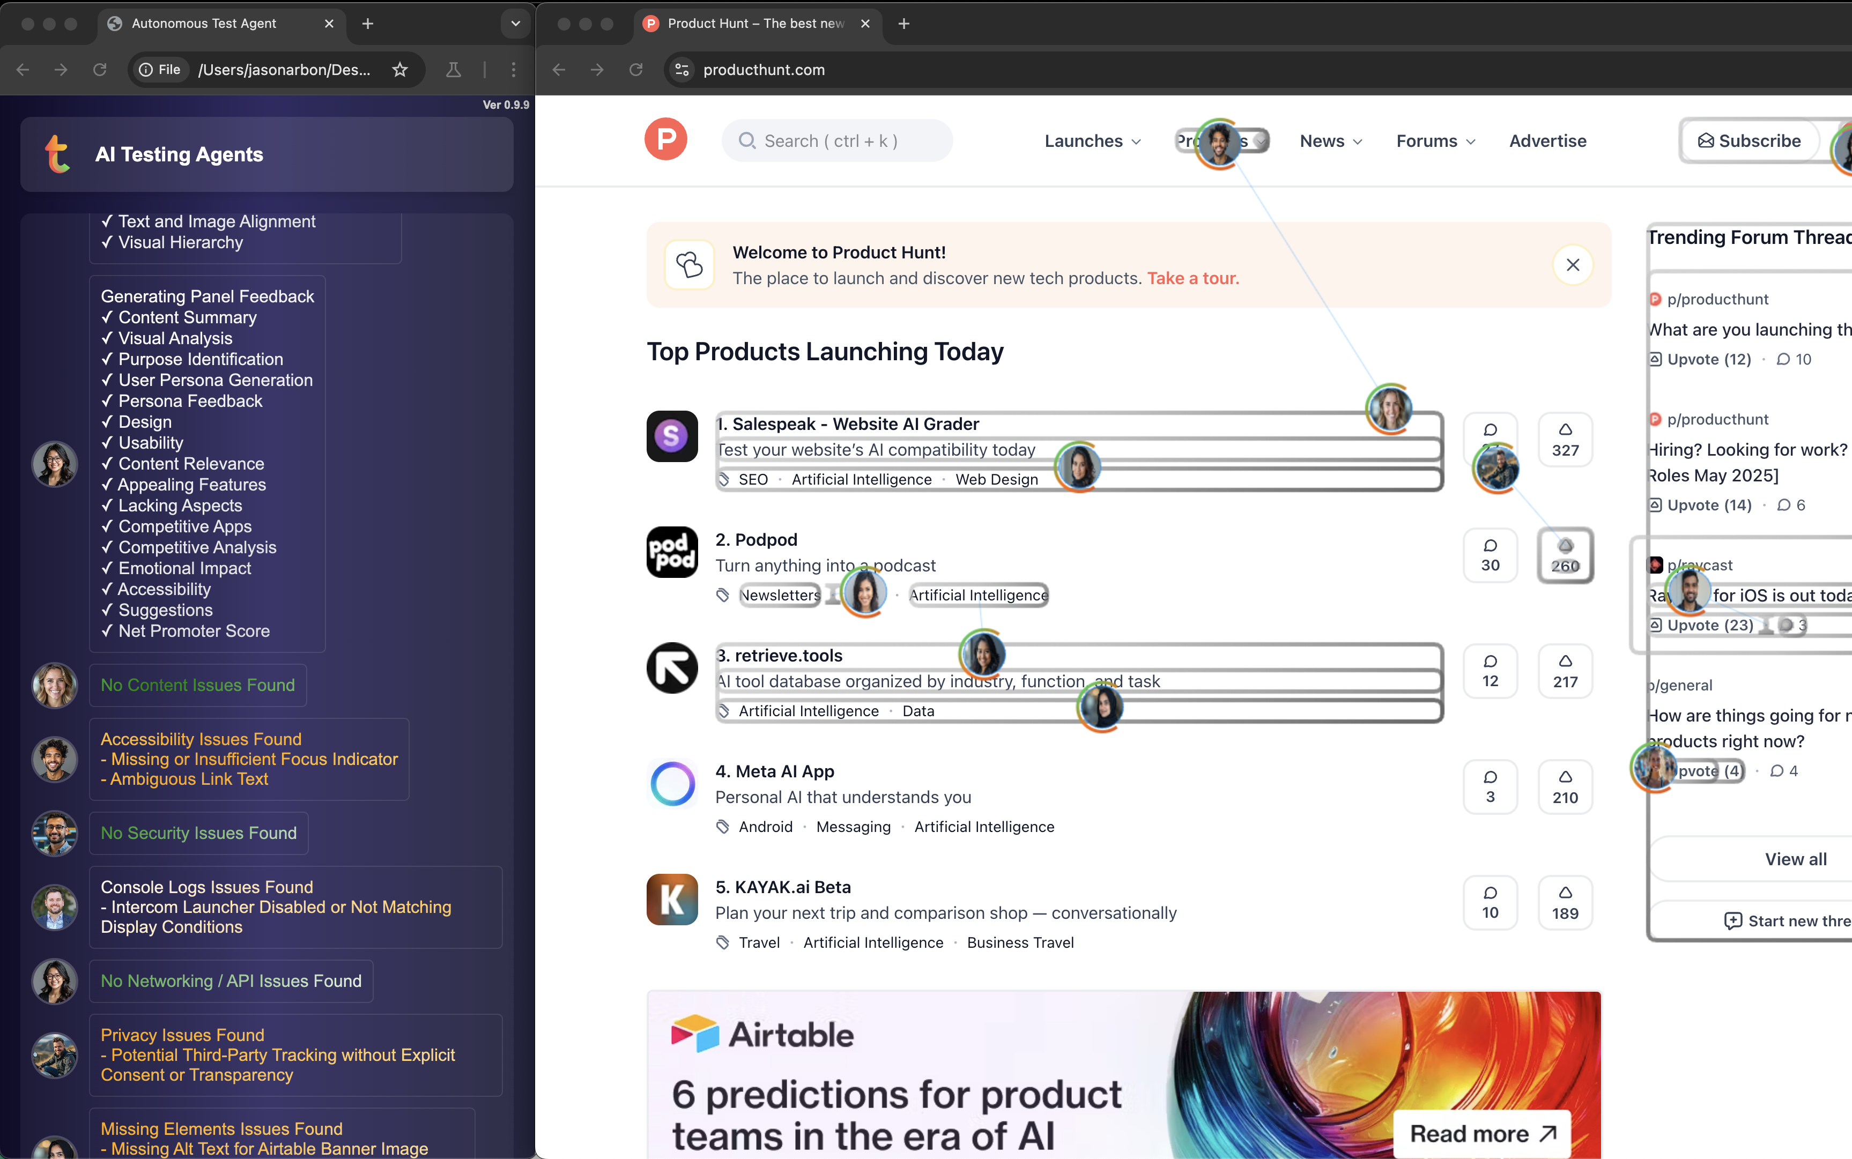Open the Advertise menu item
1852x1159 pixels.
click(1547, 141)
